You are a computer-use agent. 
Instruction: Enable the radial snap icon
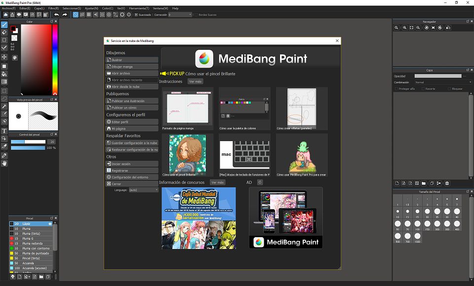[102, 14]
